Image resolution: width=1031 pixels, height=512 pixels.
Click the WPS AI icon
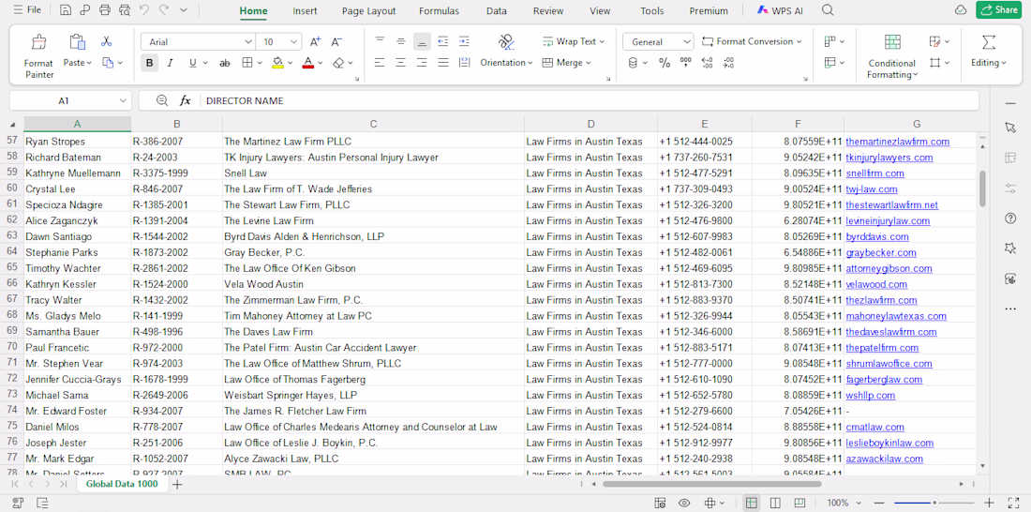tap(779, 10)
